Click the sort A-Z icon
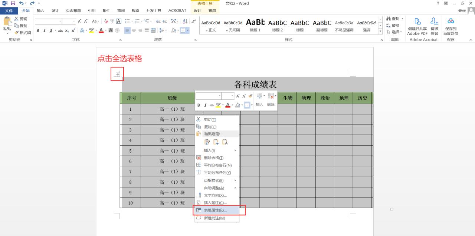The image size is (475, 236). click(185, 21)
